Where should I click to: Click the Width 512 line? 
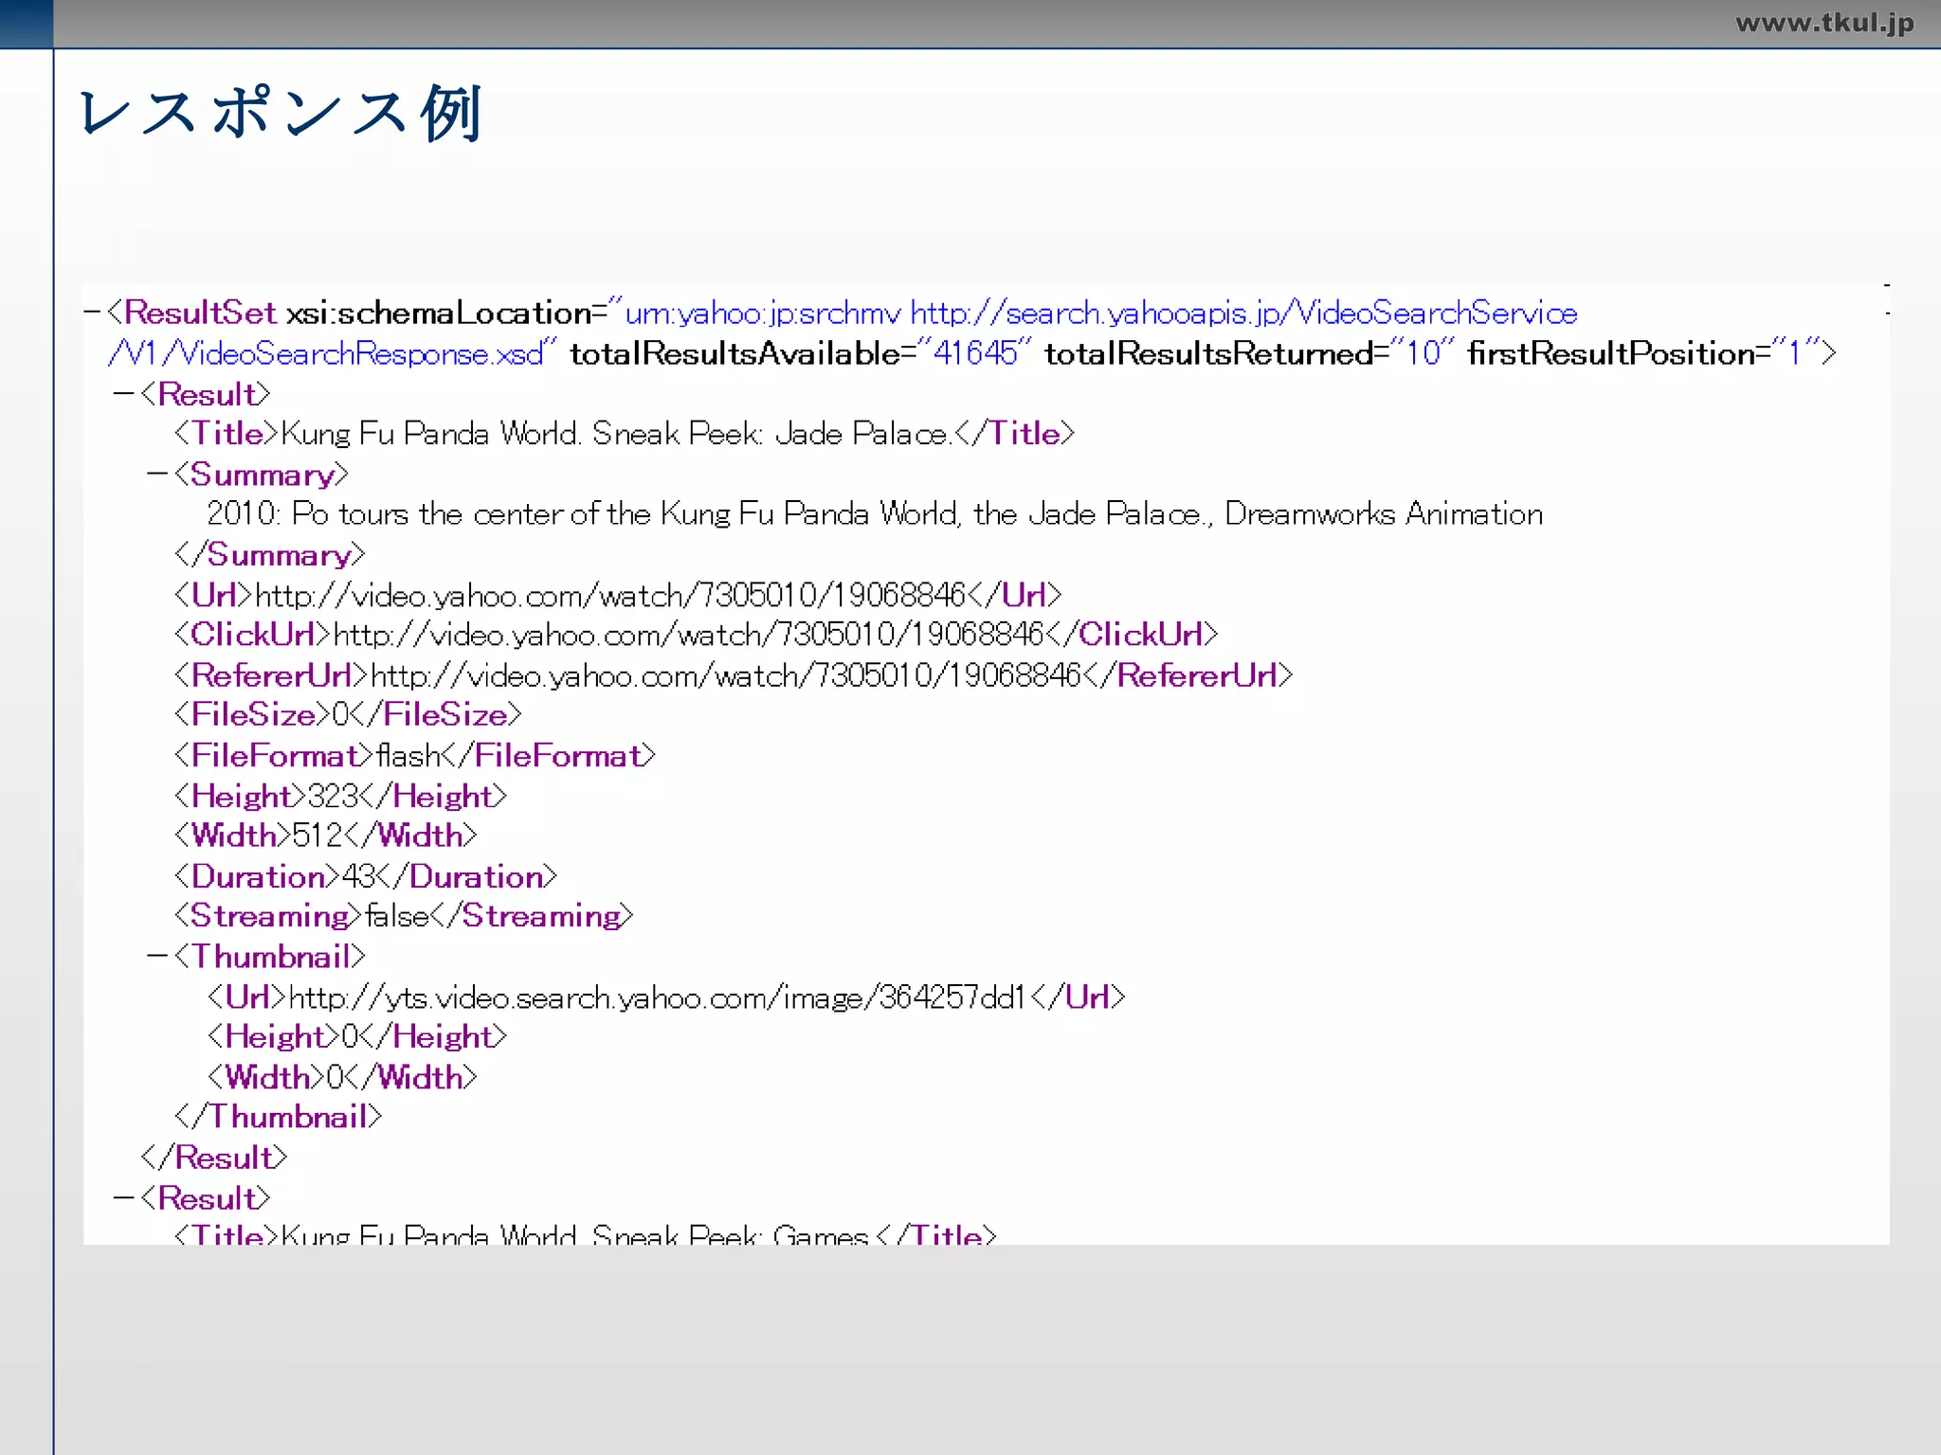[325, 835]
